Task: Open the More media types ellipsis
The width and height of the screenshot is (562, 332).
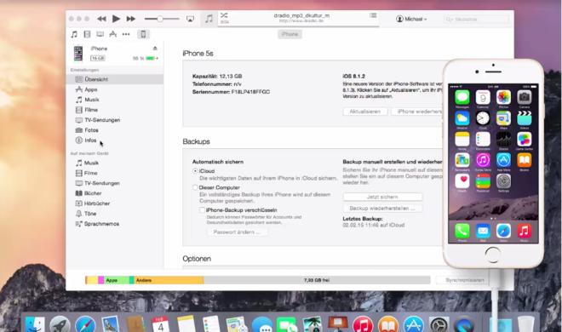Action: [126, 34]
